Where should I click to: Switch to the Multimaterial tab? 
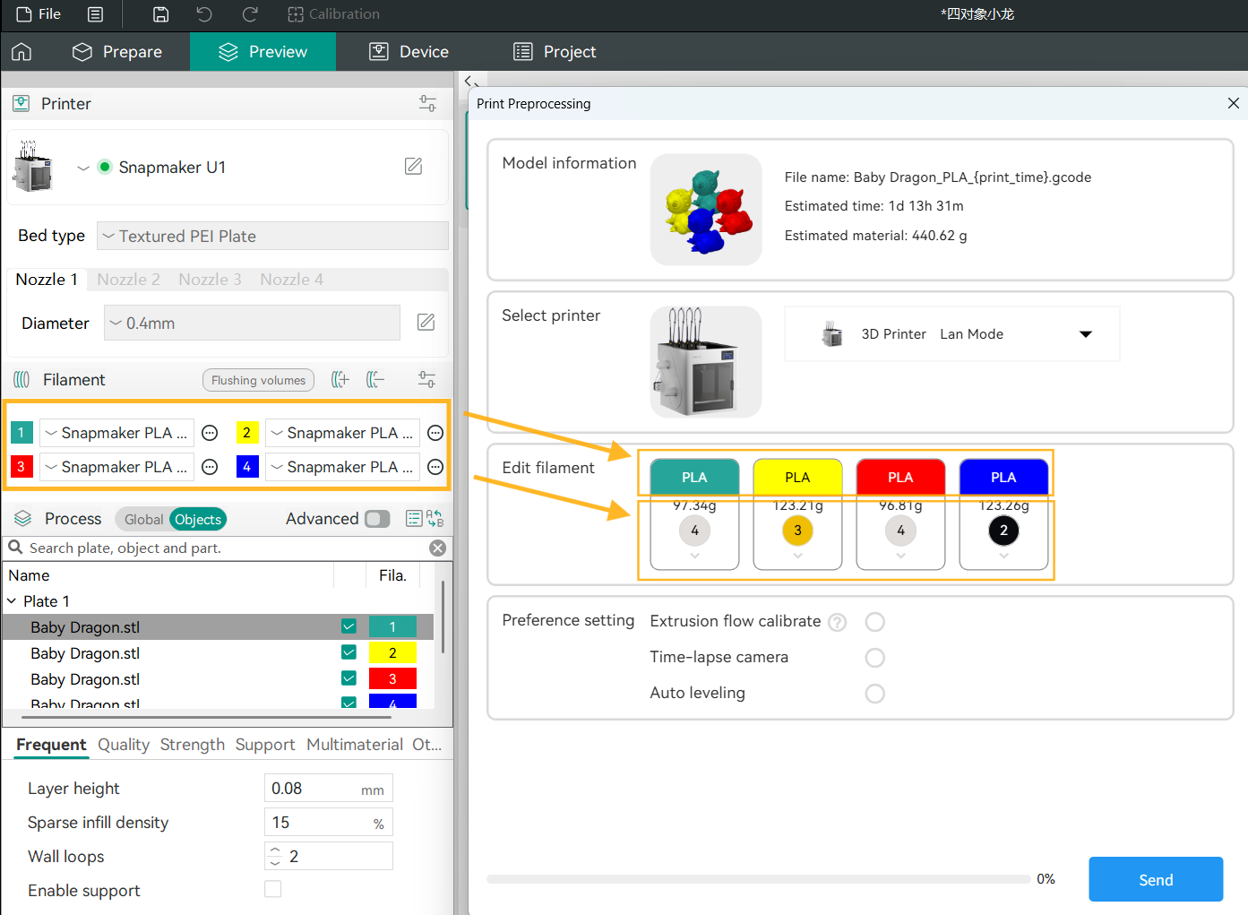[354, 745]
